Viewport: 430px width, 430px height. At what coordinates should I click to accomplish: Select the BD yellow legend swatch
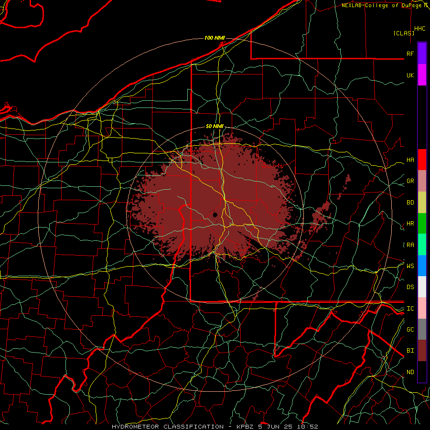(x=422, y=203)
